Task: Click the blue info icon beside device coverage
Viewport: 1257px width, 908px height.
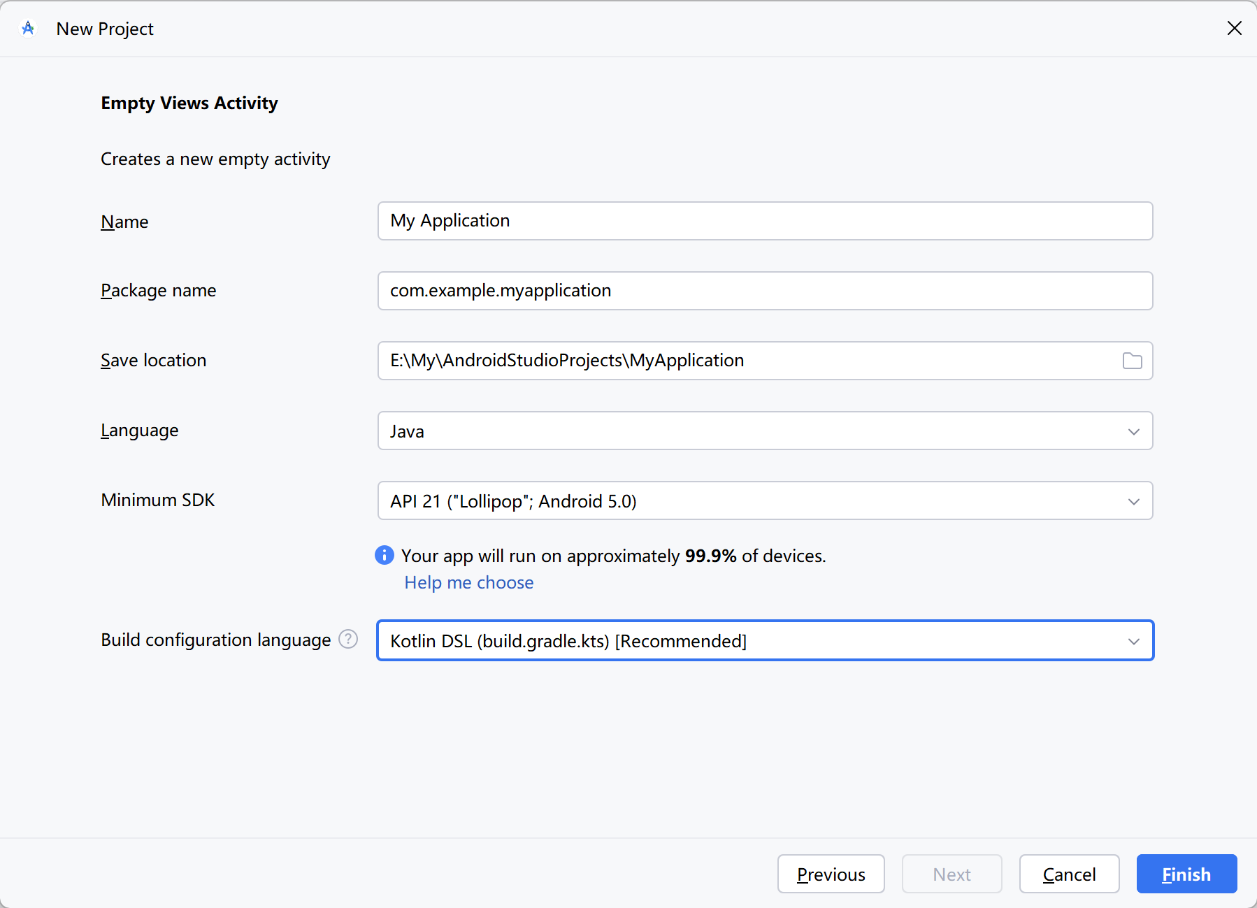Action: click(x=385, y=555)
